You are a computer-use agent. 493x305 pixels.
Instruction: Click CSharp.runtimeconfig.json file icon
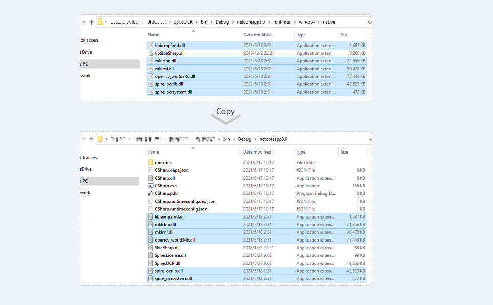(150, 209)
